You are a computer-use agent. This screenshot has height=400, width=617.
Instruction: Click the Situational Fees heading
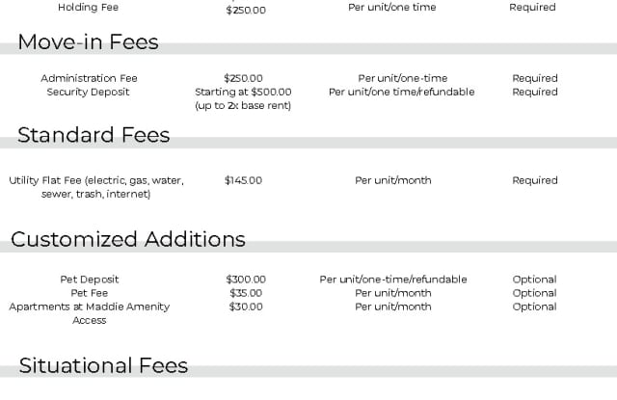[x=103, y=365]
